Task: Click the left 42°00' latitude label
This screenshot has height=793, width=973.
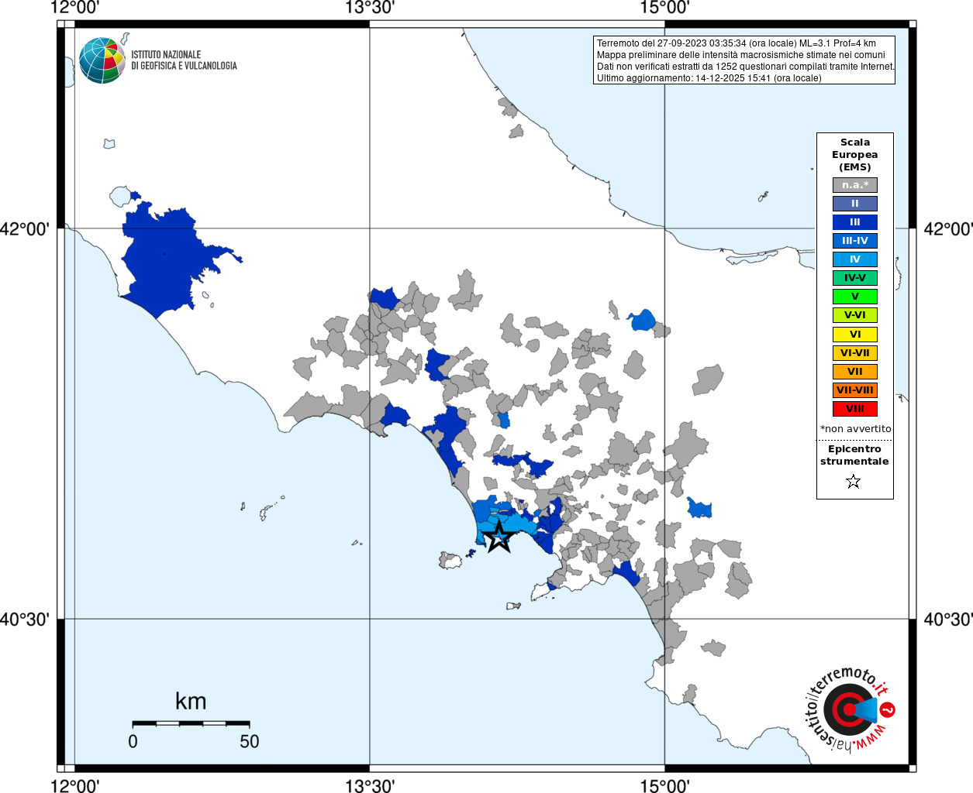Action: [x=25, y=229]
